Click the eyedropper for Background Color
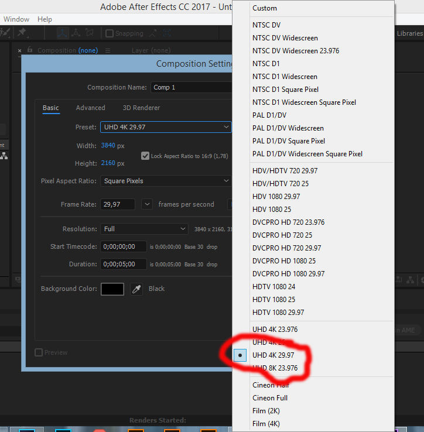 click(x=136, y=289)
